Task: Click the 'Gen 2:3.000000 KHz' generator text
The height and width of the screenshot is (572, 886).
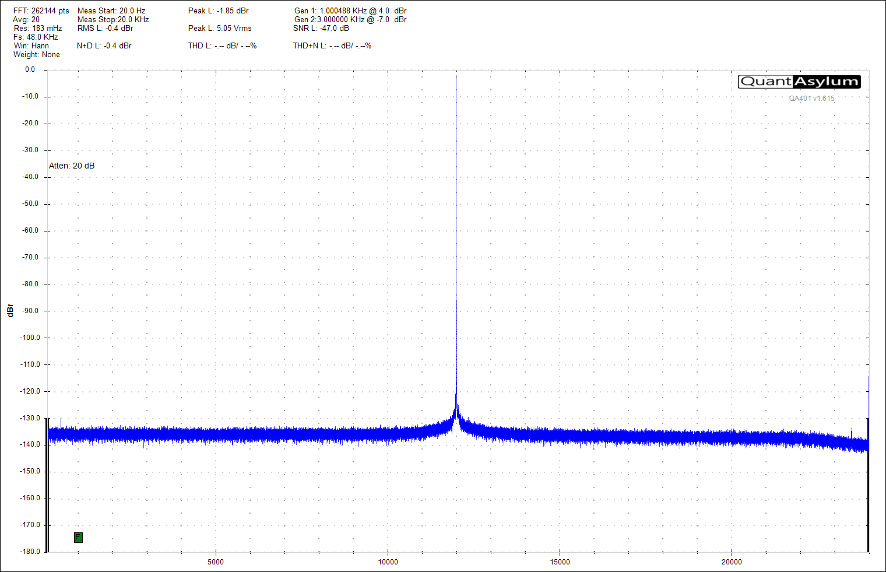Action: (x=350, y=20)
